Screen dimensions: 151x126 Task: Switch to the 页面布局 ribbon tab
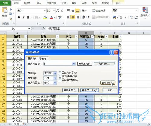51,3
